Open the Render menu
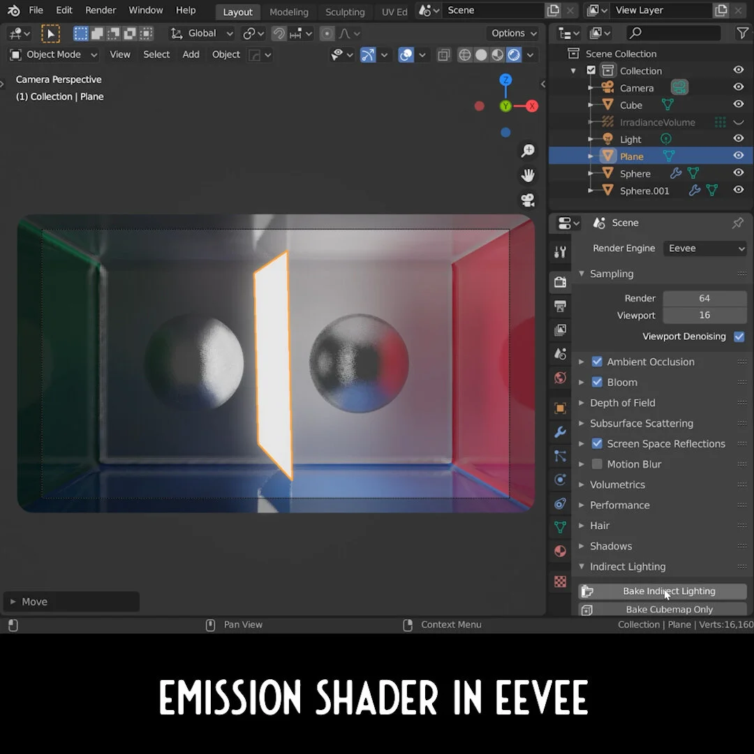The height and width of the screenshot is (754, 754). (101, 10)
